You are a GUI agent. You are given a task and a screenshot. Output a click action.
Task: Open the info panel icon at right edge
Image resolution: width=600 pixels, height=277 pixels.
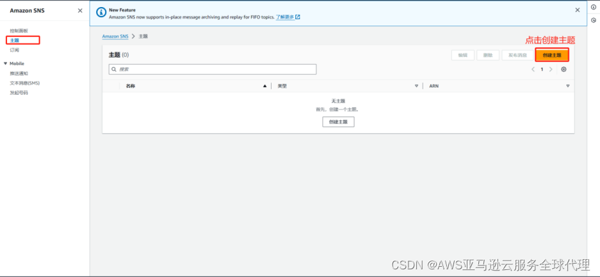(x=594, y=7)
